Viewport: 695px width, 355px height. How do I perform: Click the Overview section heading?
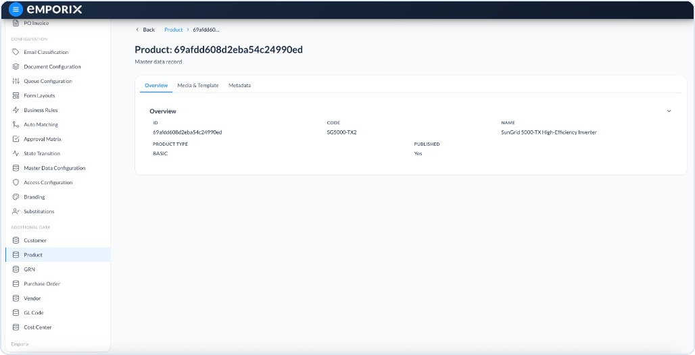163,111
